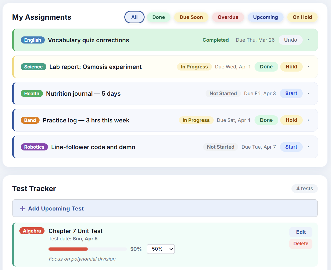Click the Band badge on the practice log
The width and height of the screenshot is (331, 270).
pos(30,120)
